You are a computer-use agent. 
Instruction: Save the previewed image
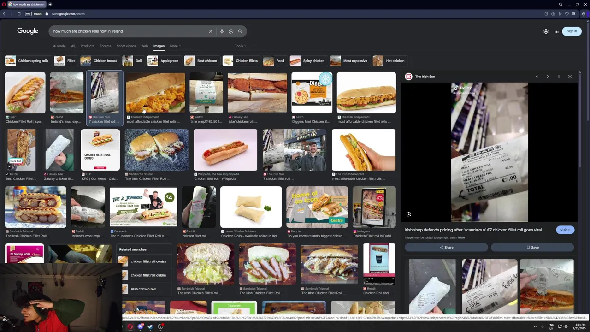point(532,248)
